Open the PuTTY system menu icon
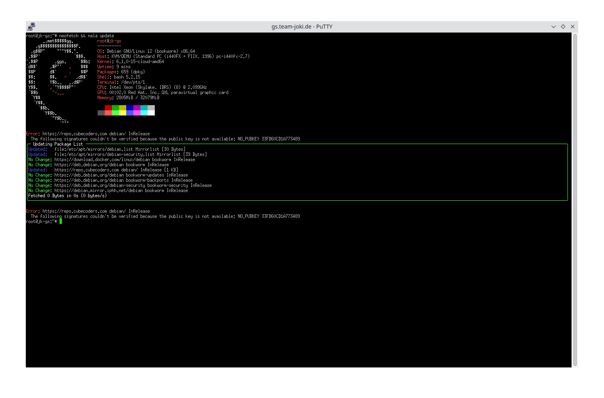Viewport: 604px width, 398px height. coord(31,27)
